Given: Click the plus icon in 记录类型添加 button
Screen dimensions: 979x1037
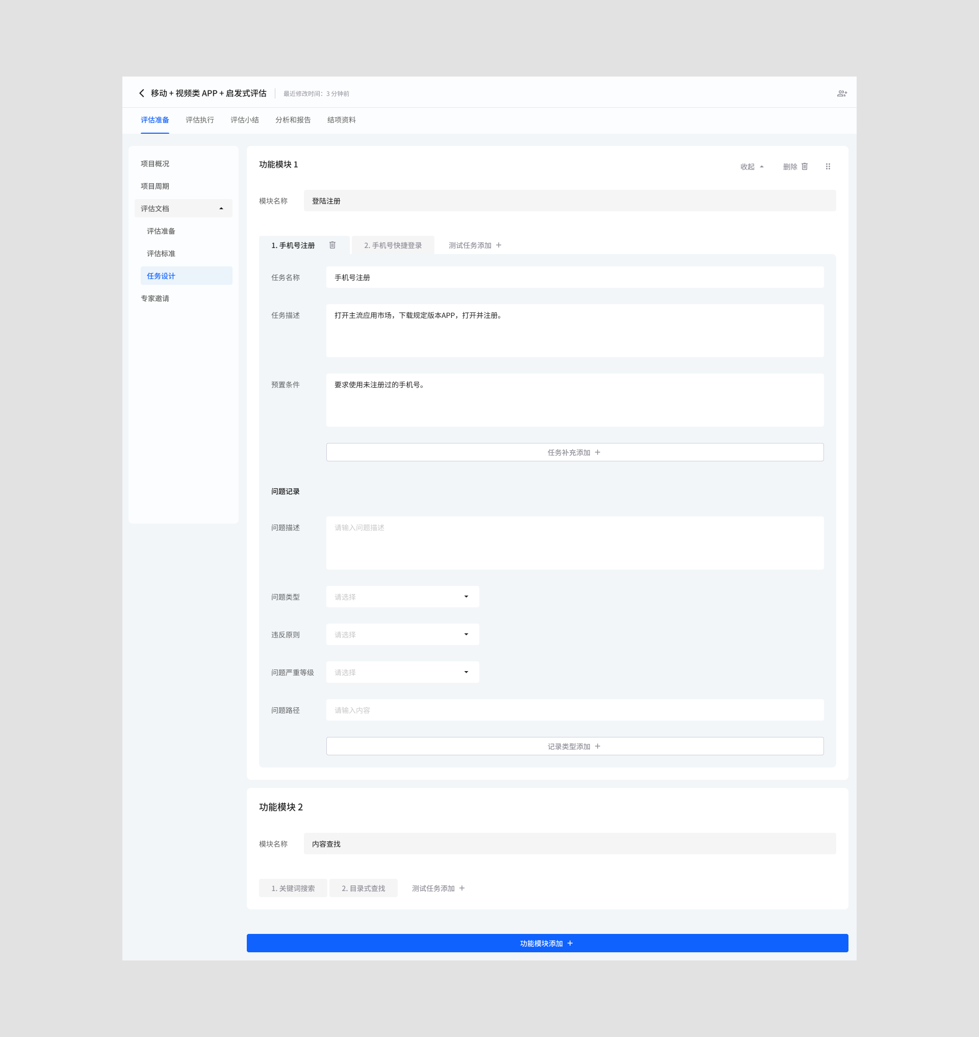Looking at the screenshot, I should (x=598, y=747).
